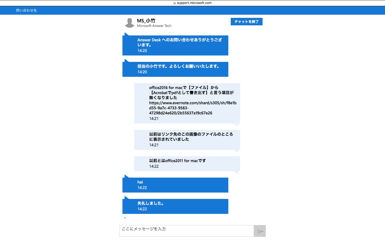Open the evernote.com shared URL in message
Screen dimensions: 385x240
(x=193, y=108)
